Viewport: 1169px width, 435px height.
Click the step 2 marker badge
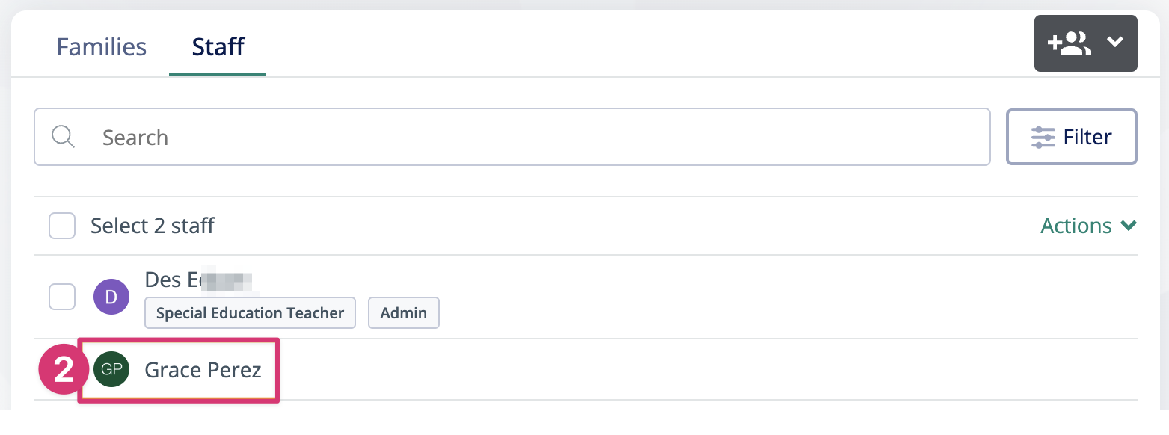[64, 369]
